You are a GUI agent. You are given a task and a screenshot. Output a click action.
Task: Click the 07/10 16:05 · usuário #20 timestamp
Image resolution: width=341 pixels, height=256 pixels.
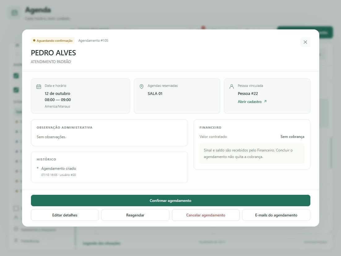click(x=59, y=175)
